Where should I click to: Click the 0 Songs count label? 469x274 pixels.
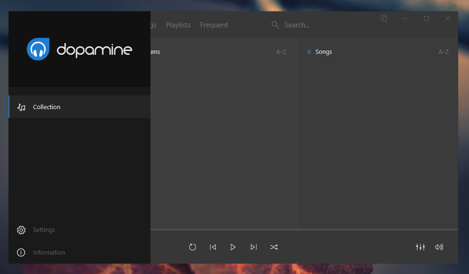tap(319, 51)
